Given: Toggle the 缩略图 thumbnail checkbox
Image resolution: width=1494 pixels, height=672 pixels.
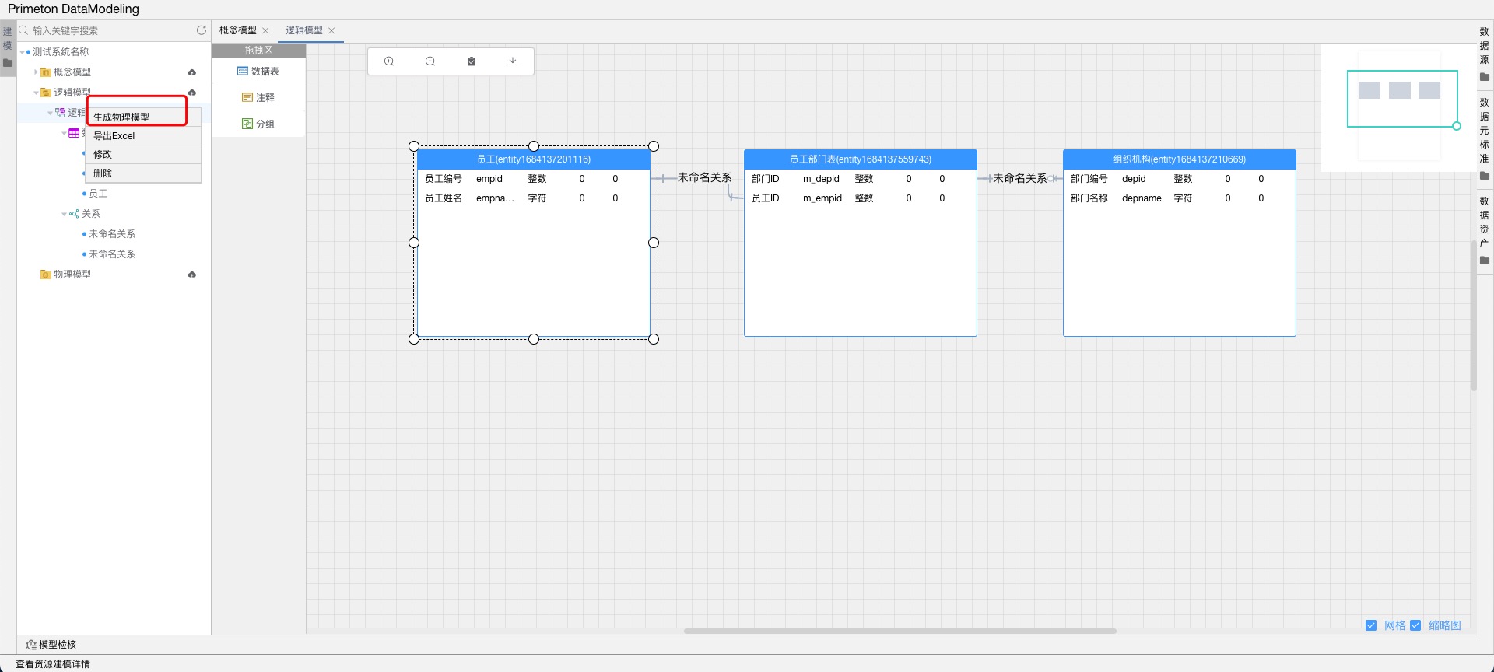Looking at the screenshot, I should (x=1415, y=625).
